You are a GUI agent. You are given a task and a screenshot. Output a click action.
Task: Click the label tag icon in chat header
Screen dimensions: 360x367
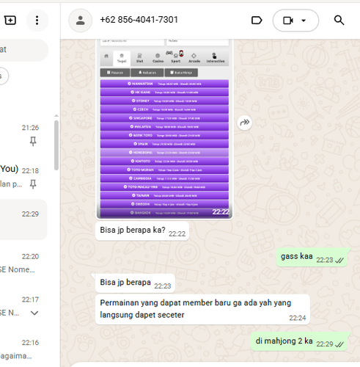pos(257,21)
